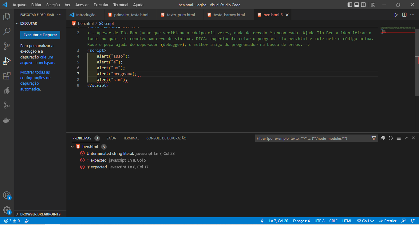The height and width of the screenshot is (225, 419).
Task: Open the Explorer view in activity bar
Action: [x=7, y=17]
